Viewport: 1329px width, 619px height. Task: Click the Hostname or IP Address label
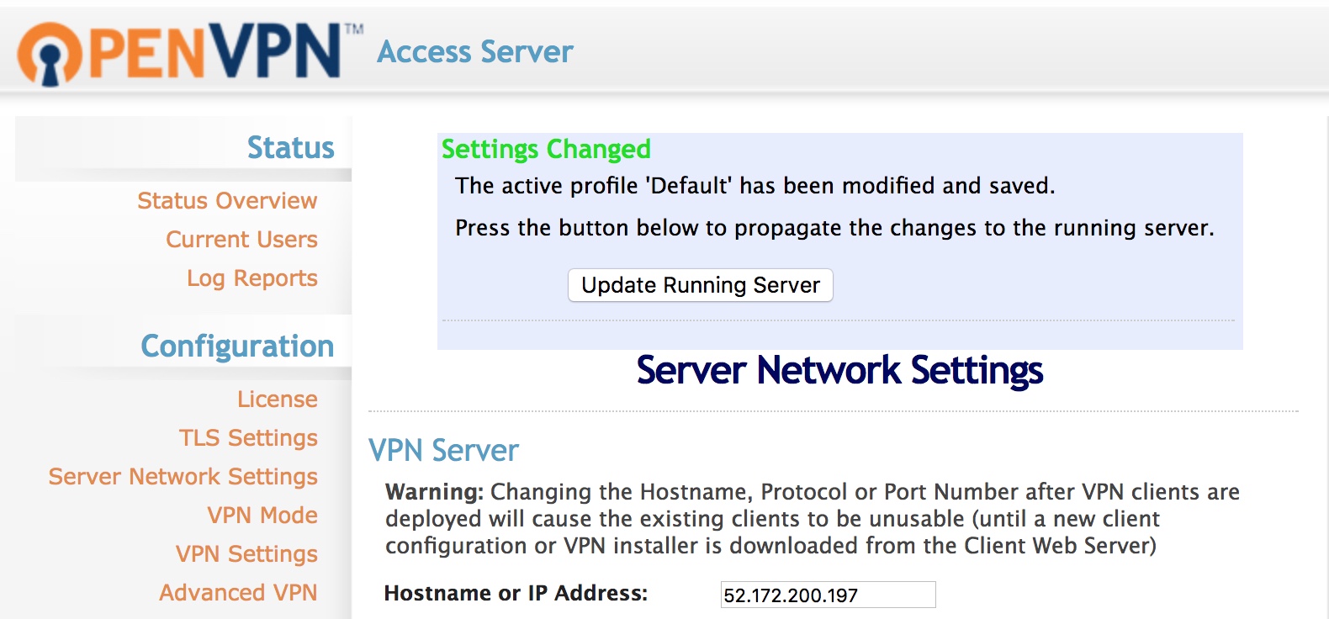516,594
